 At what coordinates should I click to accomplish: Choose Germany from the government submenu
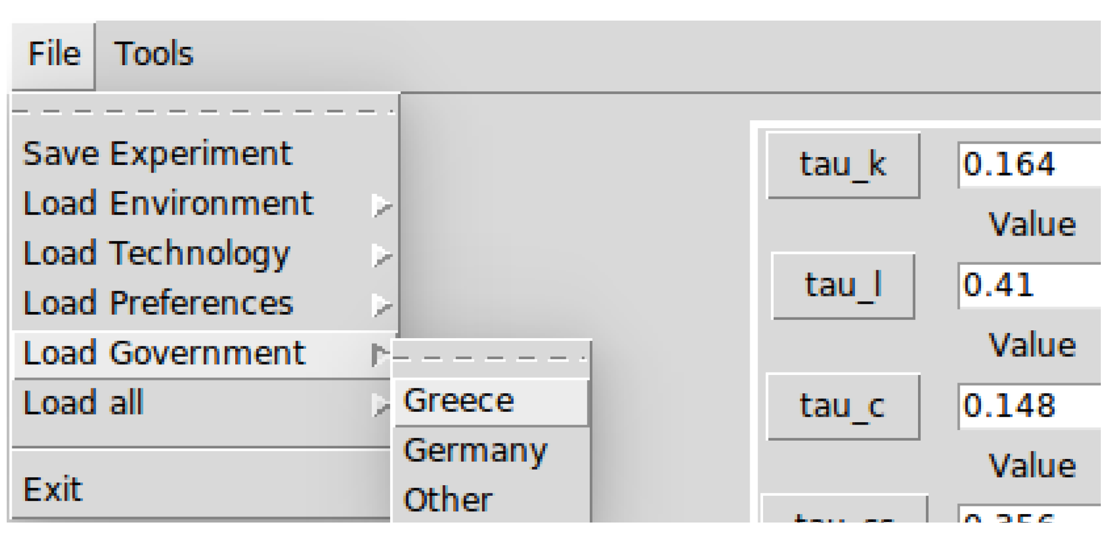click(x=475, y=451)
